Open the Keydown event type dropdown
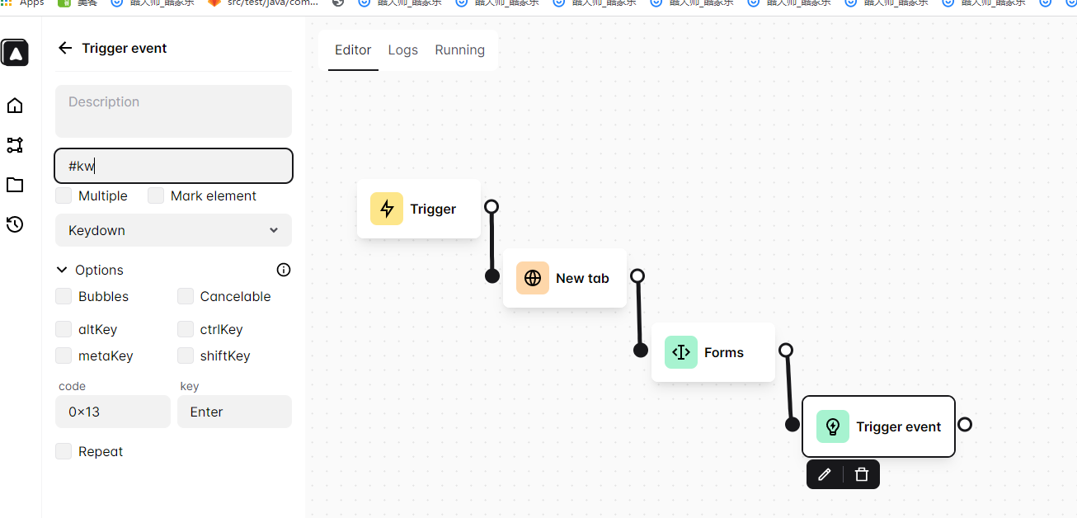The height and width of the screenshot is (518, 1077). (173, 230)
